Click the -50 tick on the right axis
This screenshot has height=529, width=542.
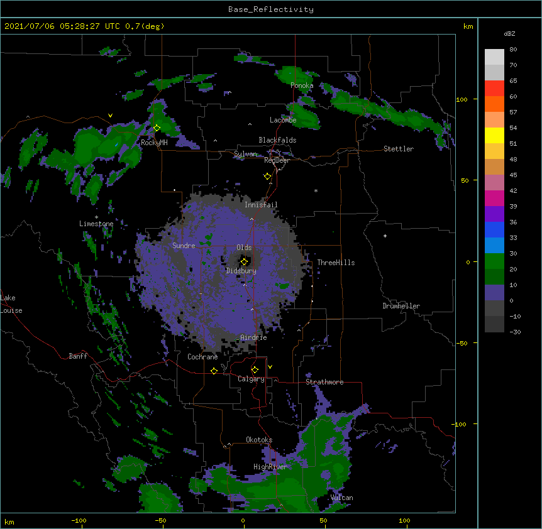[x=462, y=343]
